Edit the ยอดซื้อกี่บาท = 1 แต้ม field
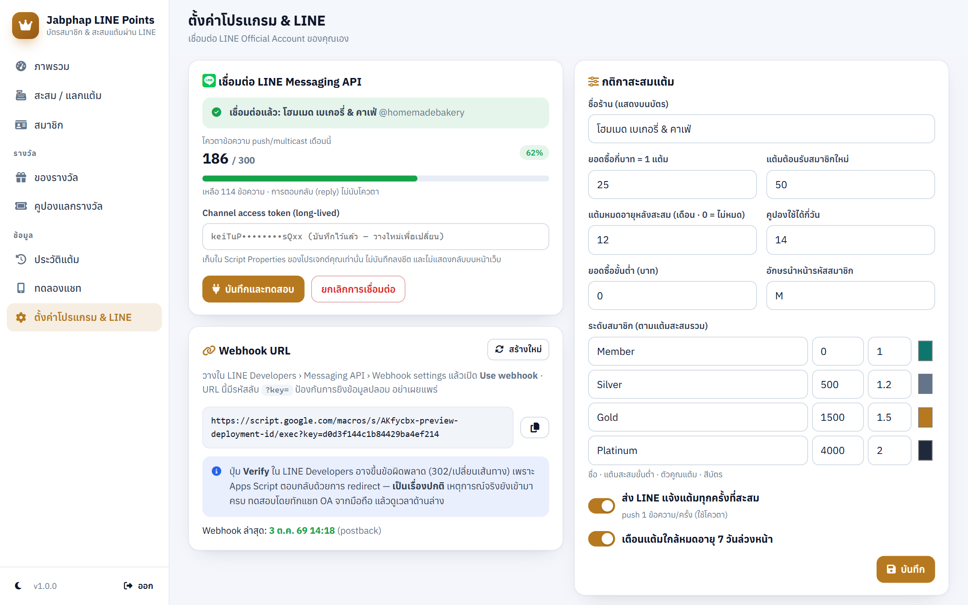This screenshot has width=968, height=605. pyautogui.click(x=672, y=185)
